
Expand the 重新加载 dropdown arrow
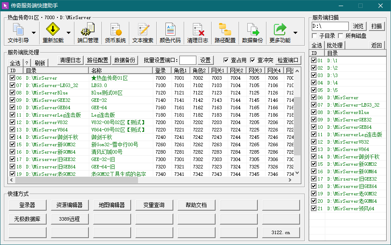68,33
